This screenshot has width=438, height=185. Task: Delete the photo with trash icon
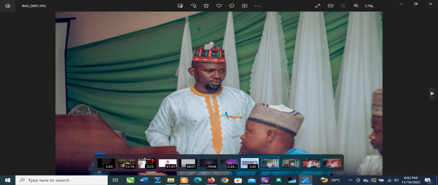pyautogui.click(x=206, y=6)
